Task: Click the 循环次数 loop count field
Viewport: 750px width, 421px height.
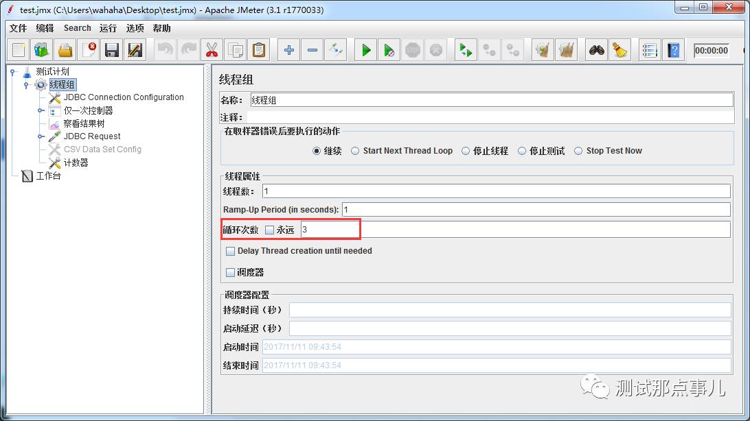Action: 515,230
